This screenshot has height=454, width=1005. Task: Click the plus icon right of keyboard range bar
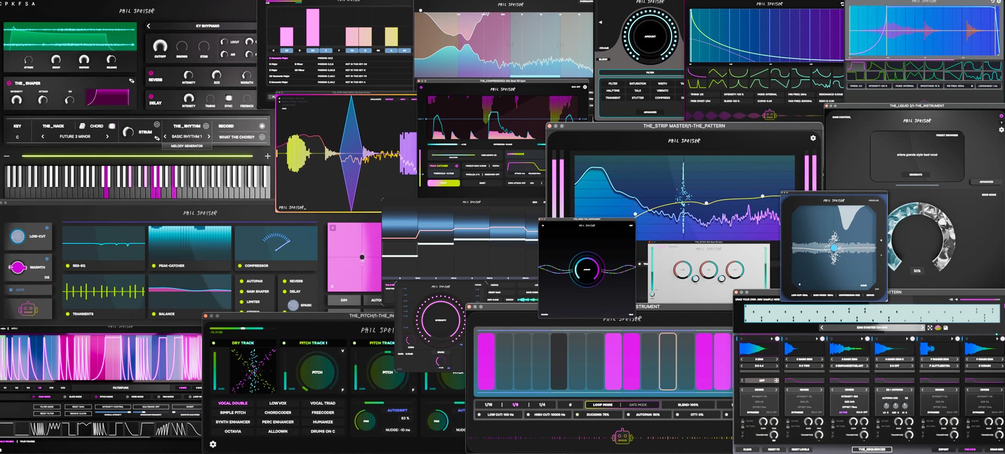(267, 156)
